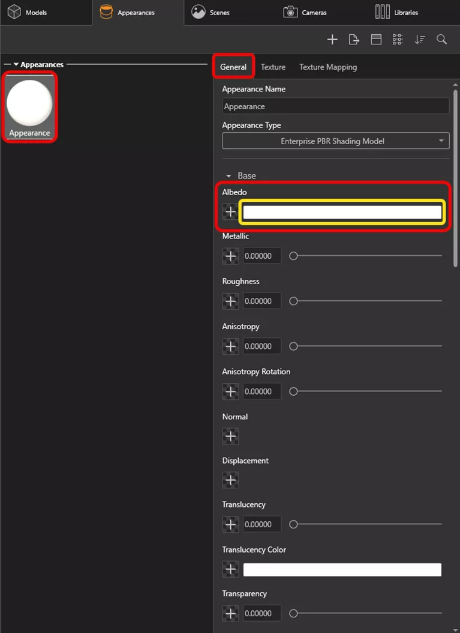Click the import appearance file icon

click(x=354, y=40)
